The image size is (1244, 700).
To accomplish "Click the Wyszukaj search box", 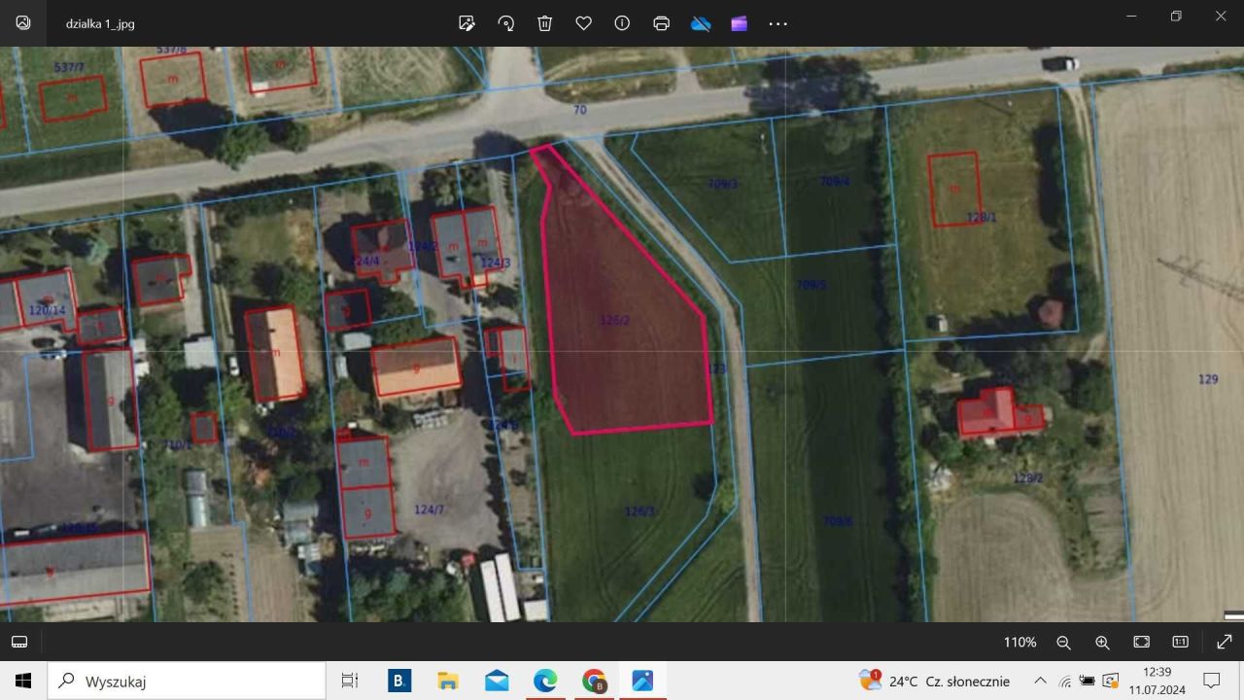I will [187, 681].
